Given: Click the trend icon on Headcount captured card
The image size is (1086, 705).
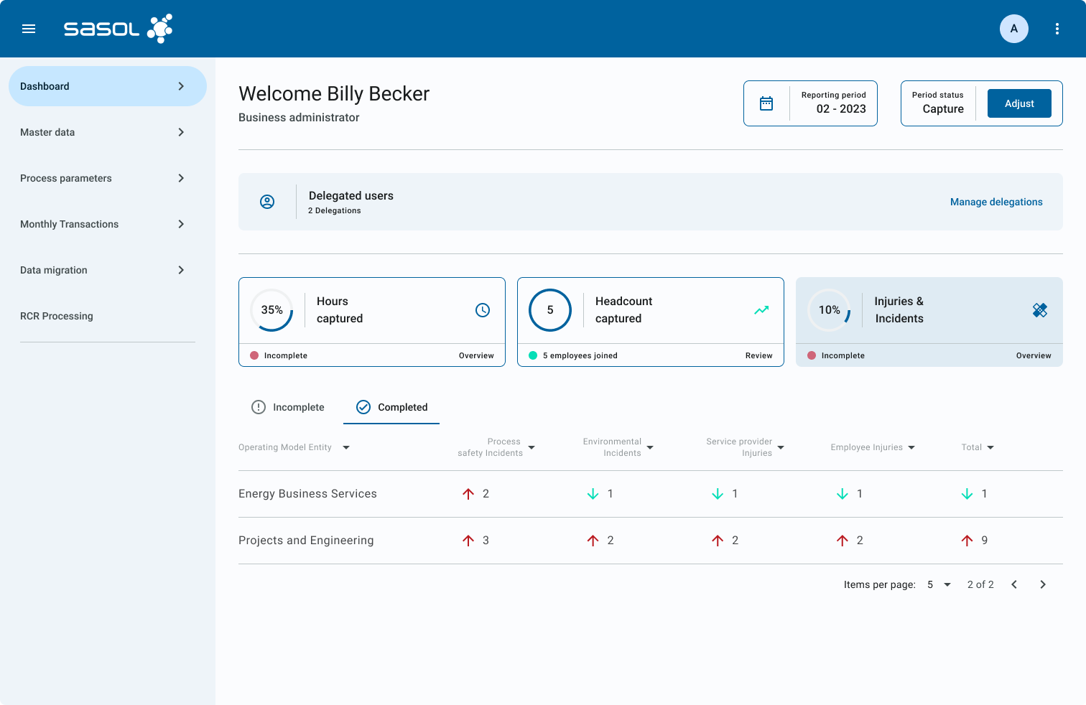Looking at the screenshot, I should point(761,310).
